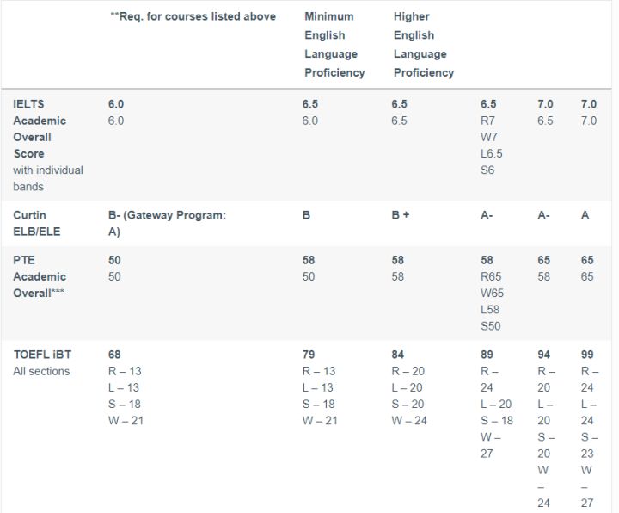Click the TOEFL overall score 99

click(x=588, y=355)
